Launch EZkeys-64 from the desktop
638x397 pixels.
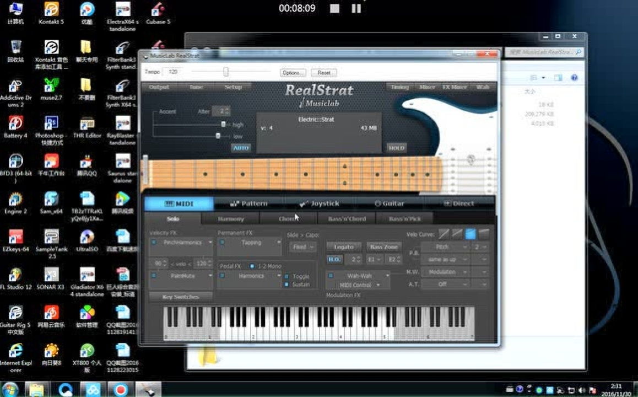pos(15,240)
